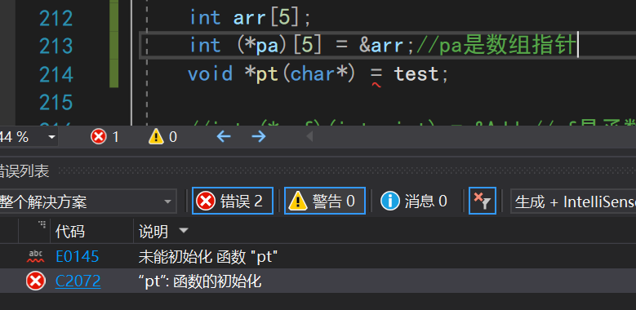Open the 生成 + IntelliSense source dropdown
The height and width of the screenshot is (310, 636).
(572, 201)
